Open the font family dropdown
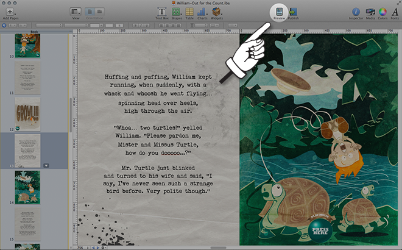This screenshot has height=250, width=402. coord(49,25)
